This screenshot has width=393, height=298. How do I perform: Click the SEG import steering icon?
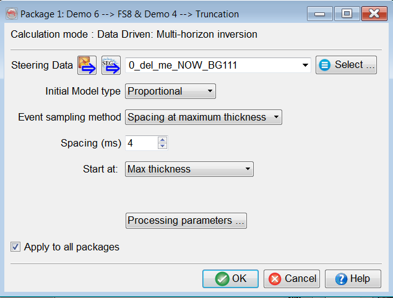[110, 64]
